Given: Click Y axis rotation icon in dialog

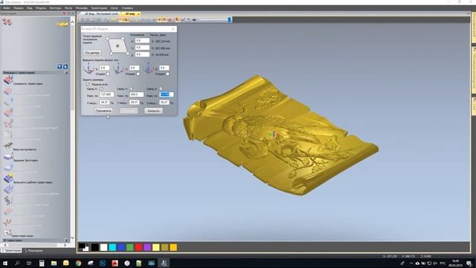Looking at the screenshot, I should pyautogui.click(x=118, y=68).
